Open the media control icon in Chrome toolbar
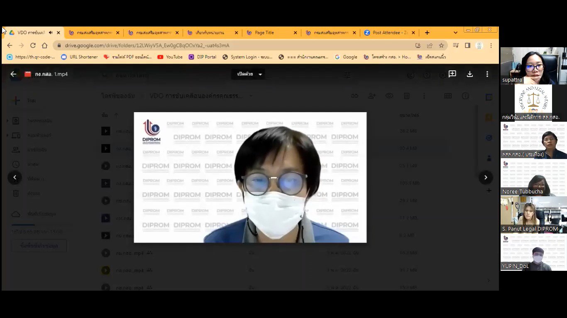This screenshot has height=318, width=567. tap(456, 46)
